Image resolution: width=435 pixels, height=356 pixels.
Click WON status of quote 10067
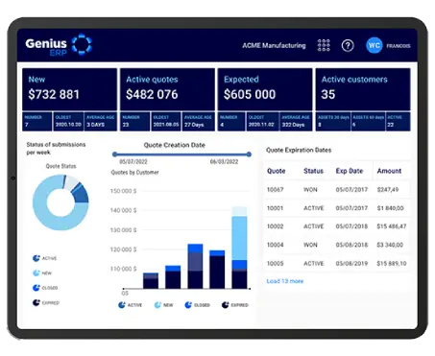pos(310,189)
